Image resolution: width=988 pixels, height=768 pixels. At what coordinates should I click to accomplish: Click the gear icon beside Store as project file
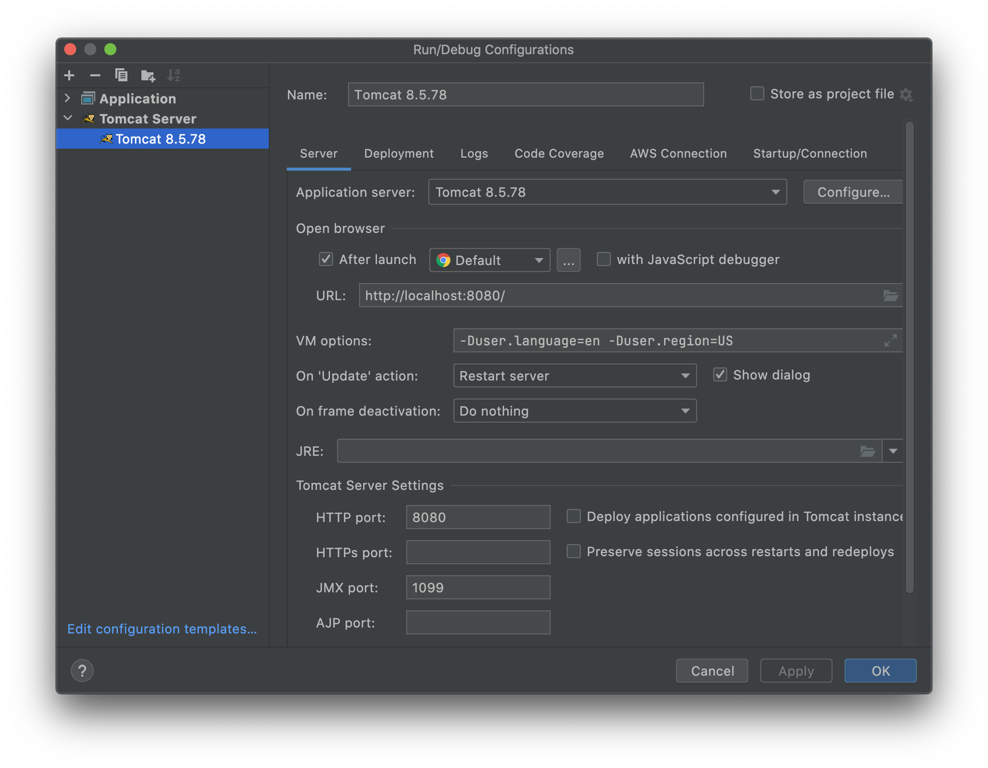click(x=906, y=94)
